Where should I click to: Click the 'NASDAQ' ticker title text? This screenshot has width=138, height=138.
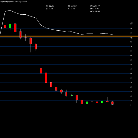coord(18,2)
